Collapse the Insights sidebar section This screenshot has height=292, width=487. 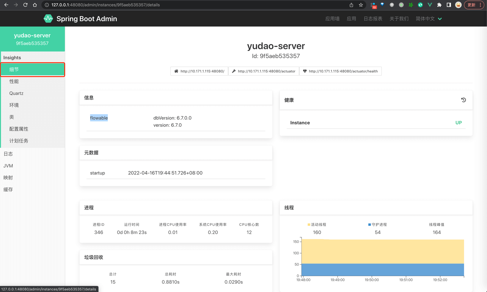[x=12, y=58]
